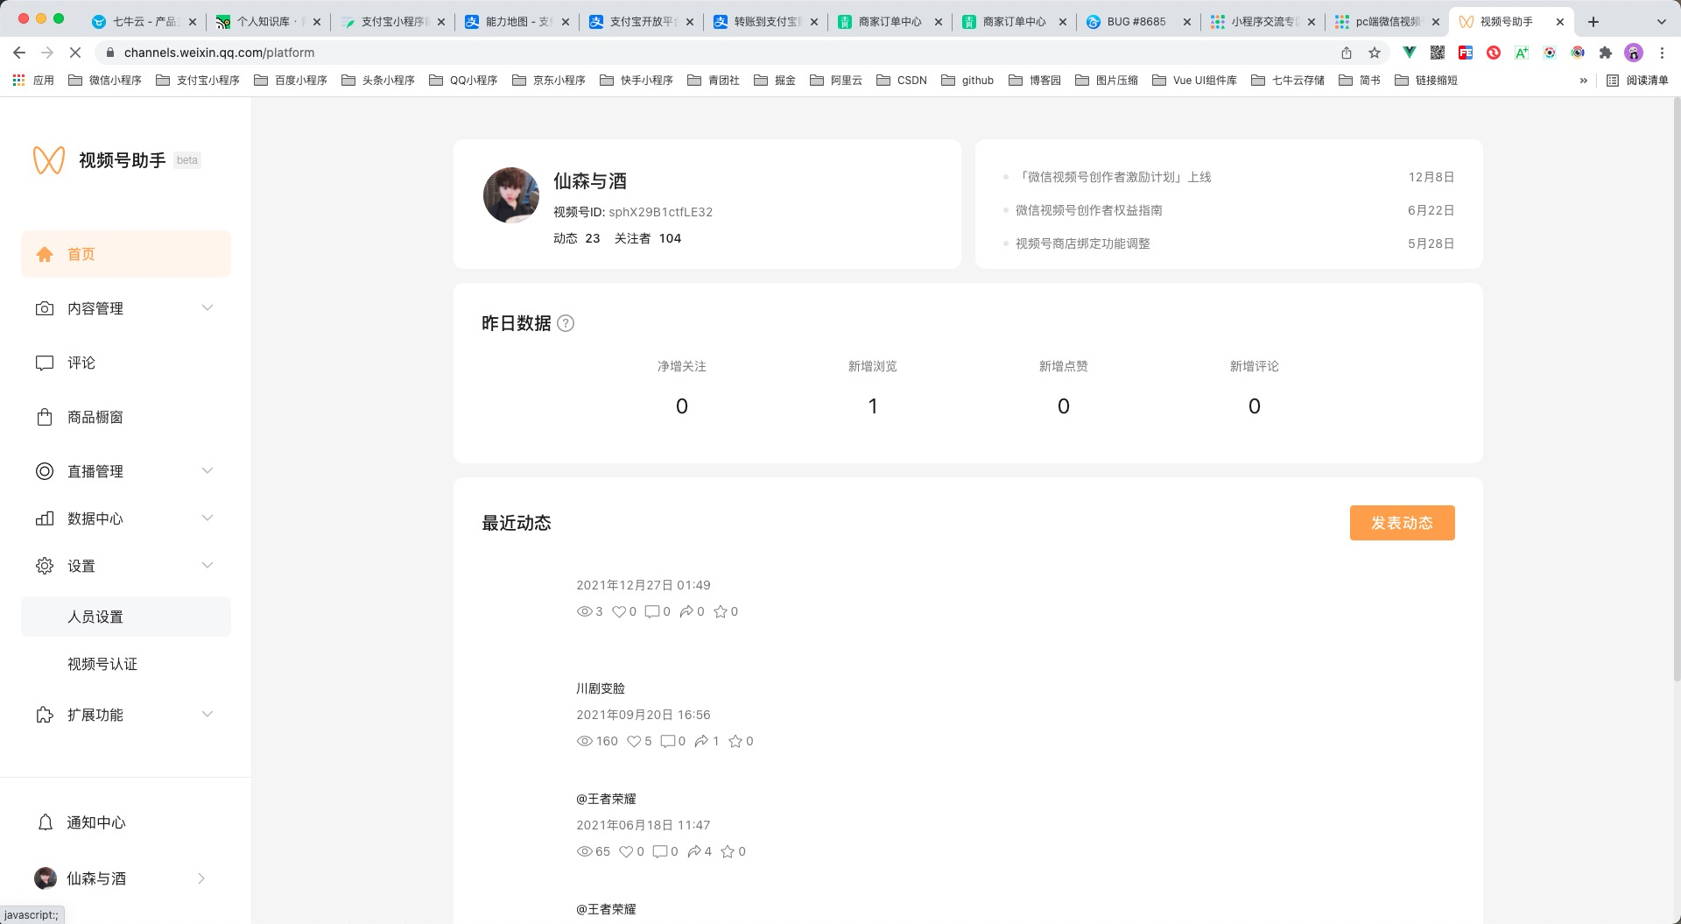The image size is (1681, 924).
Task: Click the 内容管理 camera icon
Action: [45, 308]
